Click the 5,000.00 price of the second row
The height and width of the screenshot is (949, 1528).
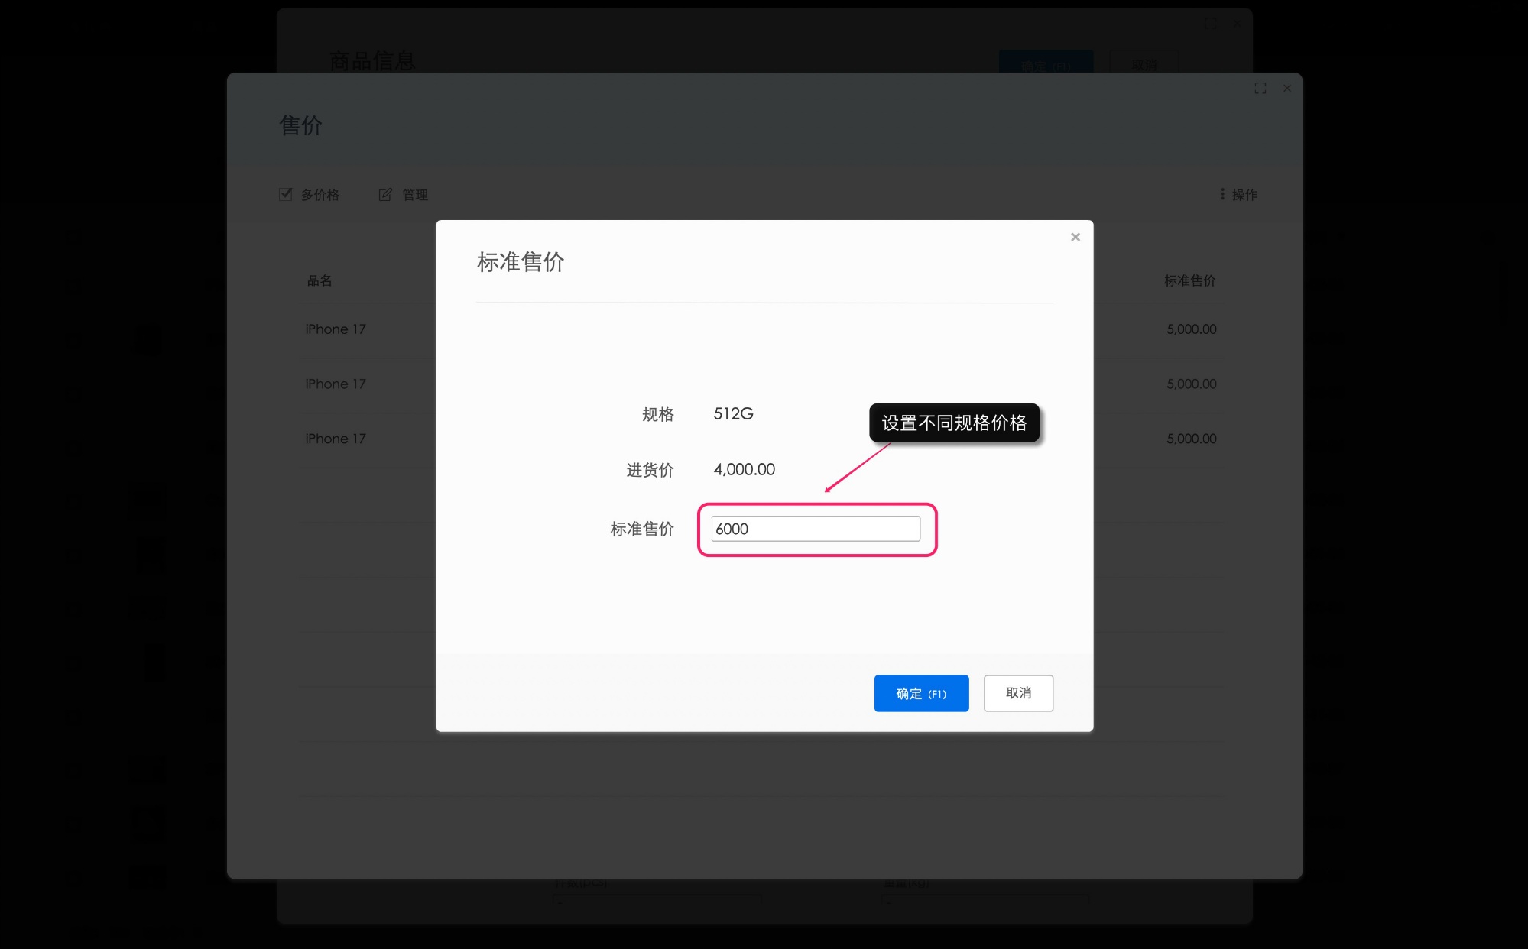coord(1190,384)
